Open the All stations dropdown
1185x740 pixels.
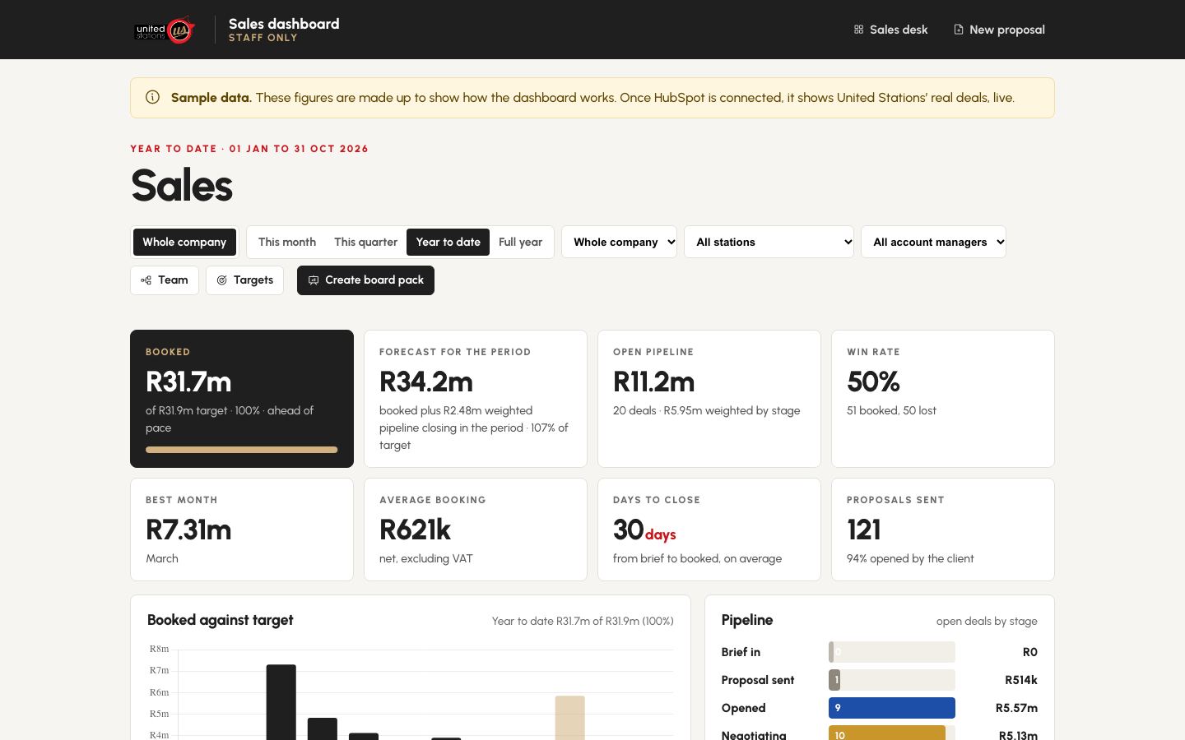point(769,242)
